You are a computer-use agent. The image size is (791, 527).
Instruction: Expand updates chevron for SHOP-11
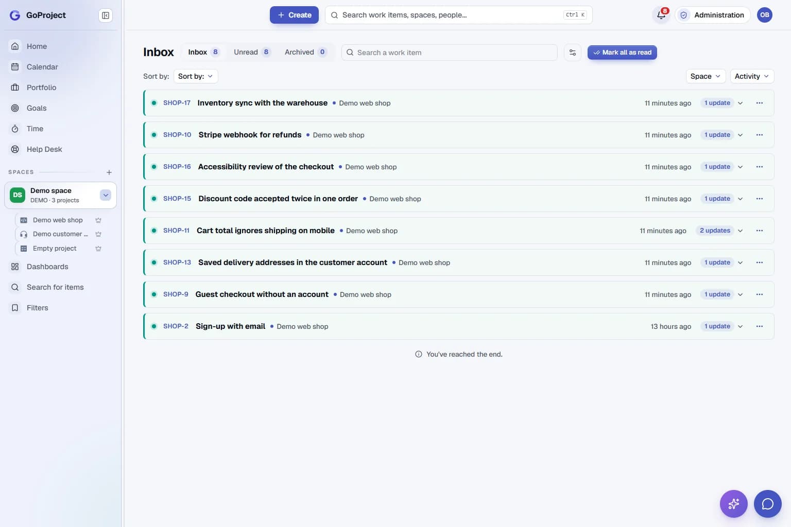pos(741,231)
